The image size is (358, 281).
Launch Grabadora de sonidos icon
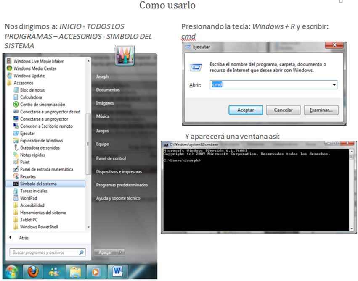16,147
